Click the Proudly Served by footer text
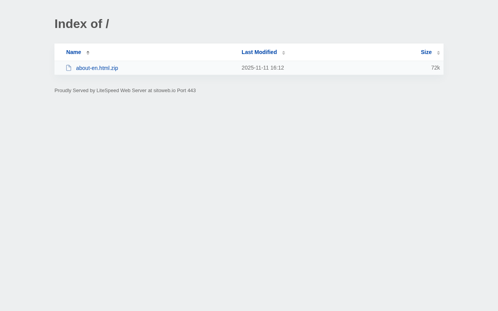The width and height of the screenshot is (498, 311). tap(75, 91)
